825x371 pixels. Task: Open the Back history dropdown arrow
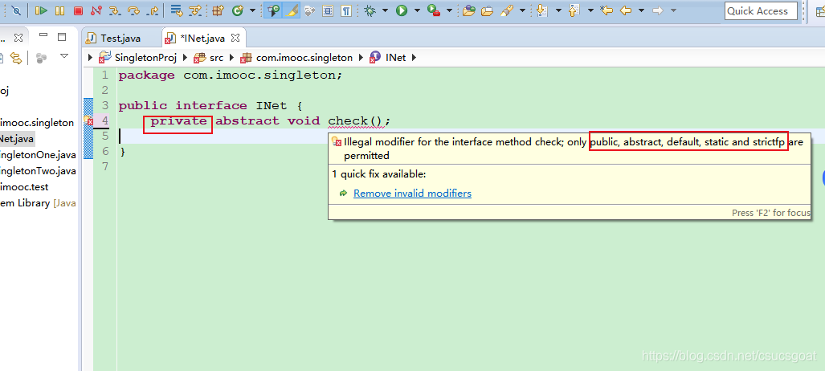click(x=641, y=10)
